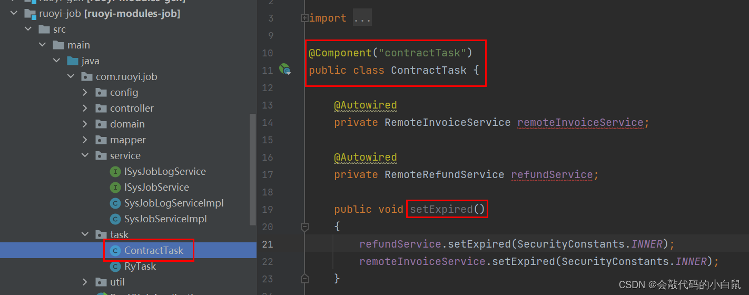Collapse the service package chevron
The width and height of the screenshot is (749, 295).
[85, 156]
